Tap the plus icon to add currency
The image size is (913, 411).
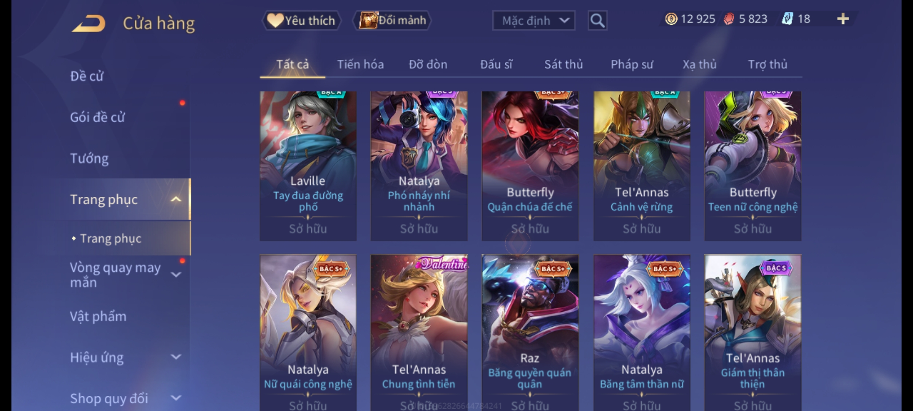(843, 19)
